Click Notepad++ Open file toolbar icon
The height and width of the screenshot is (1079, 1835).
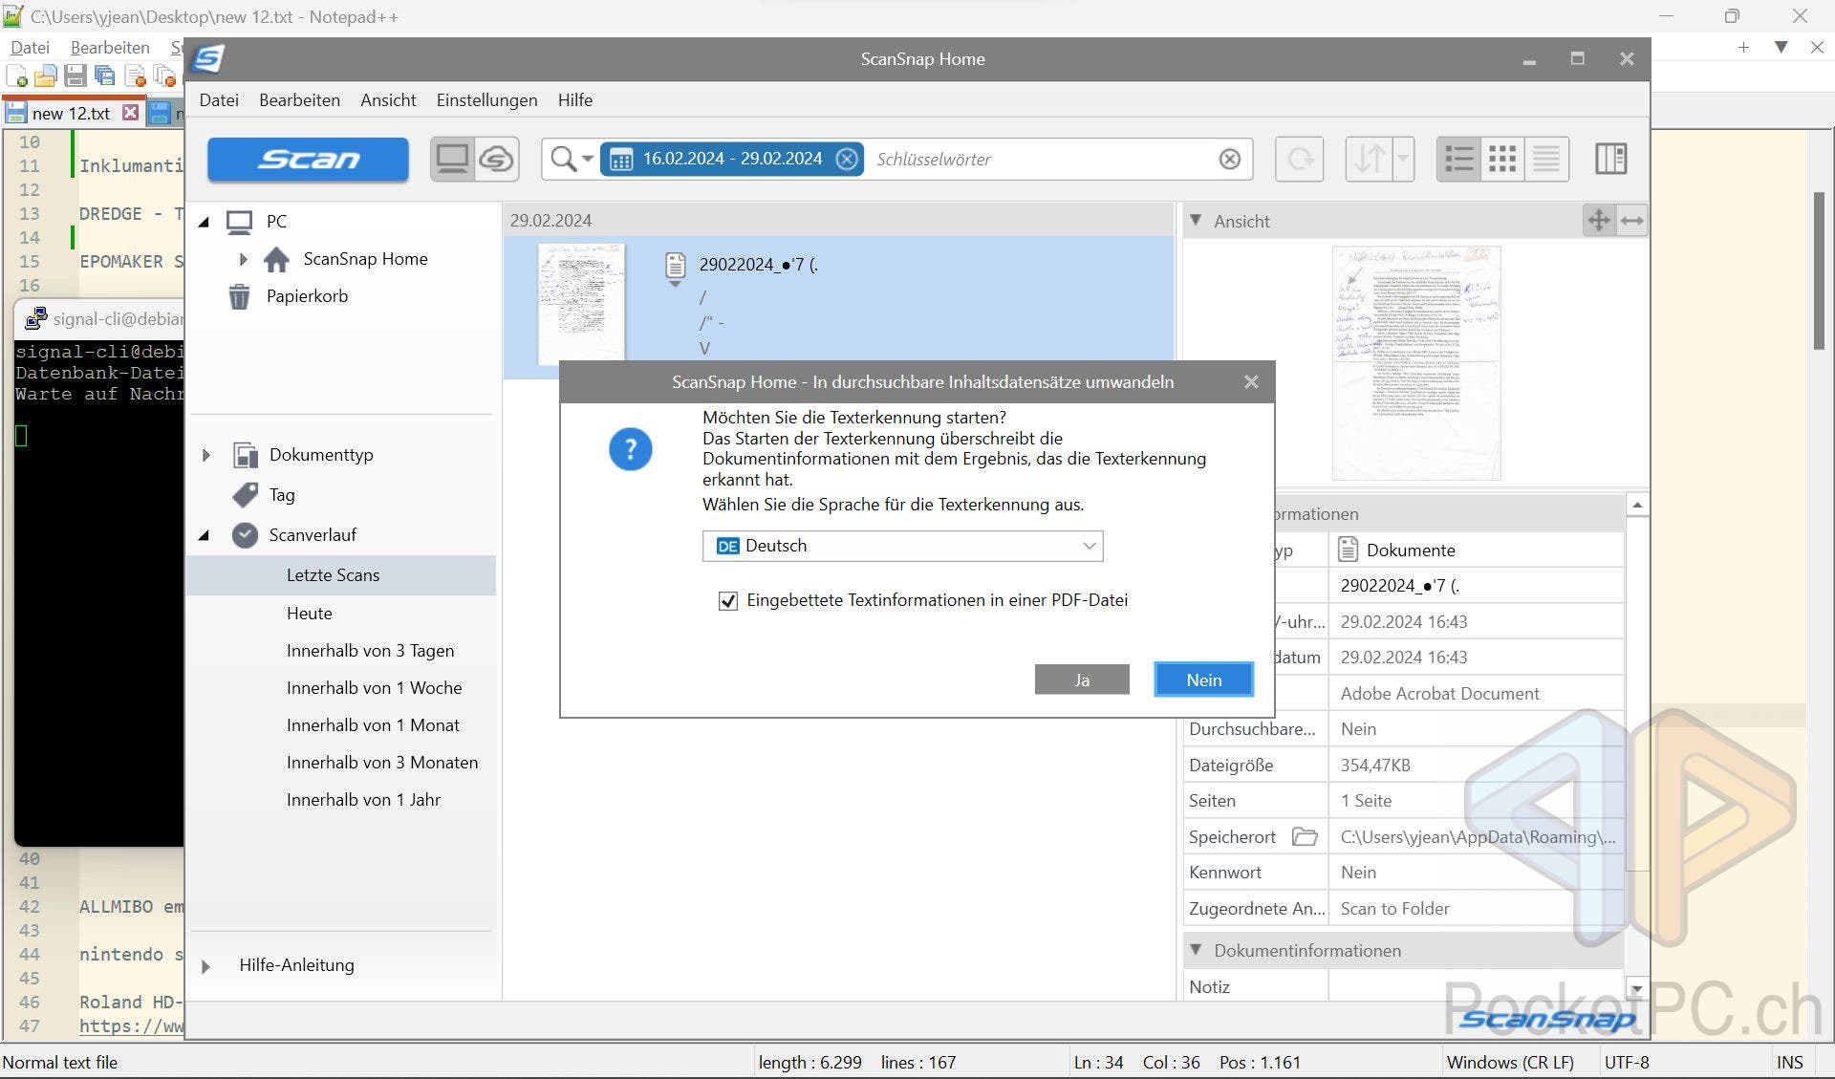(x=46, y=76)
